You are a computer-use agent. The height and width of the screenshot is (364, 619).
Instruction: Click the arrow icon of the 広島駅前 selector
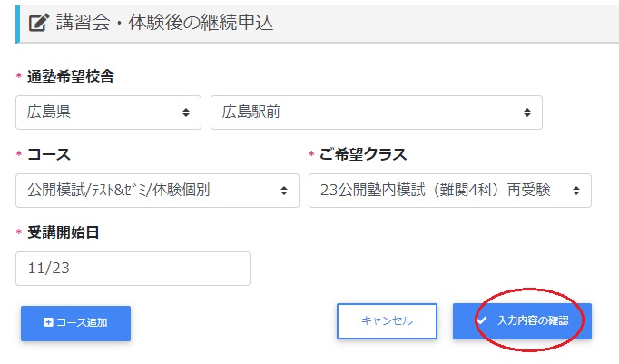point(526,113)
